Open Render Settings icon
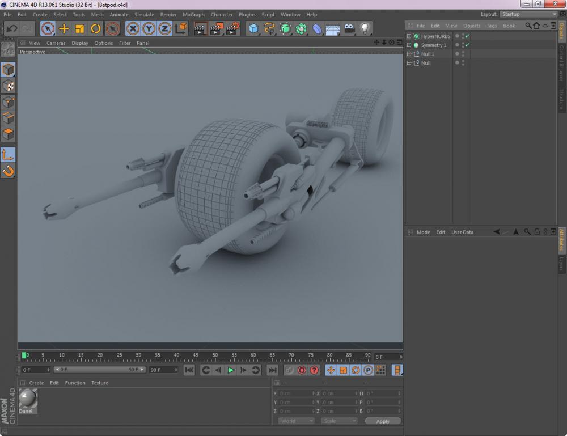The image size is (567, 436). (x=233, y=28)
